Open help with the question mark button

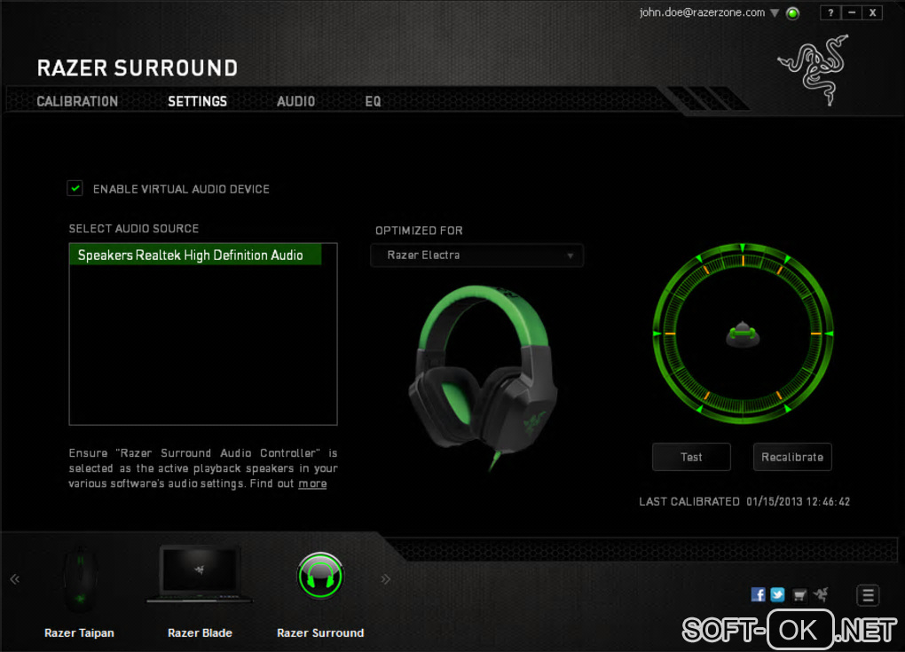point(830,12)
